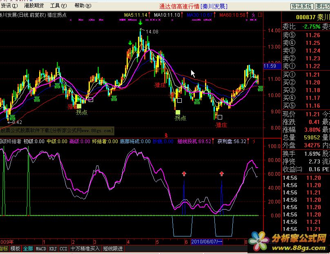Click the white square marker above the second 拐点 square
This screenshot has width=330, height=254.
tap(180, 100)
